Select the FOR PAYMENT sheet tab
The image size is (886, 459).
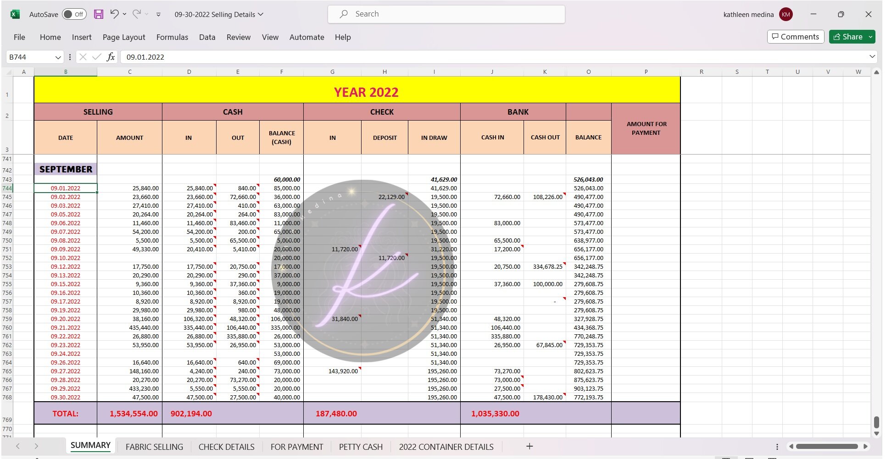coord(297,447)
